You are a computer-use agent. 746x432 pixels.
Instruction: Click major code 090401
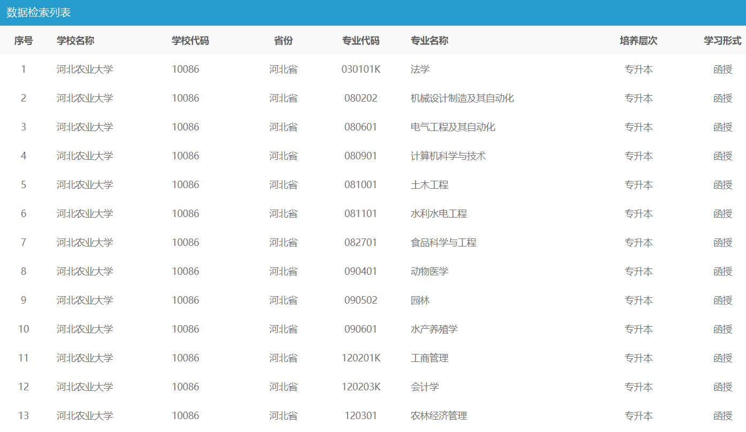click(x=361, y=272)
